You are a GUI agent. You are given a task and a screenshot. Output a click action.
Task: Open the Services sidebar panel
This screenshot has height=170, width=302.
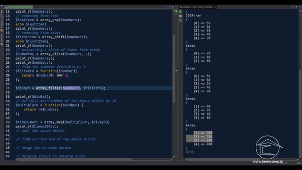(1, 40)
